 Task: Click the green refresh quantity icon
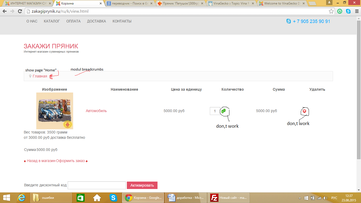click(x=224, y=111)
